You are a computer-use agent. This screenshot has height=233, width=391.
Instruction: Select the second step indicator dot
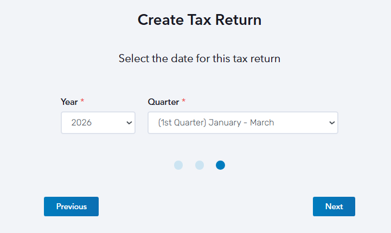point(200,165)
